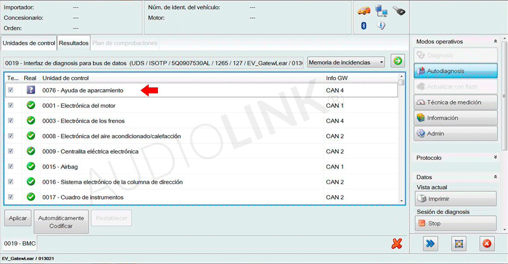Screen dimensions: 508x264
Task: Open the Memoria de incidencias dropdown
Action: coord(346,62)
